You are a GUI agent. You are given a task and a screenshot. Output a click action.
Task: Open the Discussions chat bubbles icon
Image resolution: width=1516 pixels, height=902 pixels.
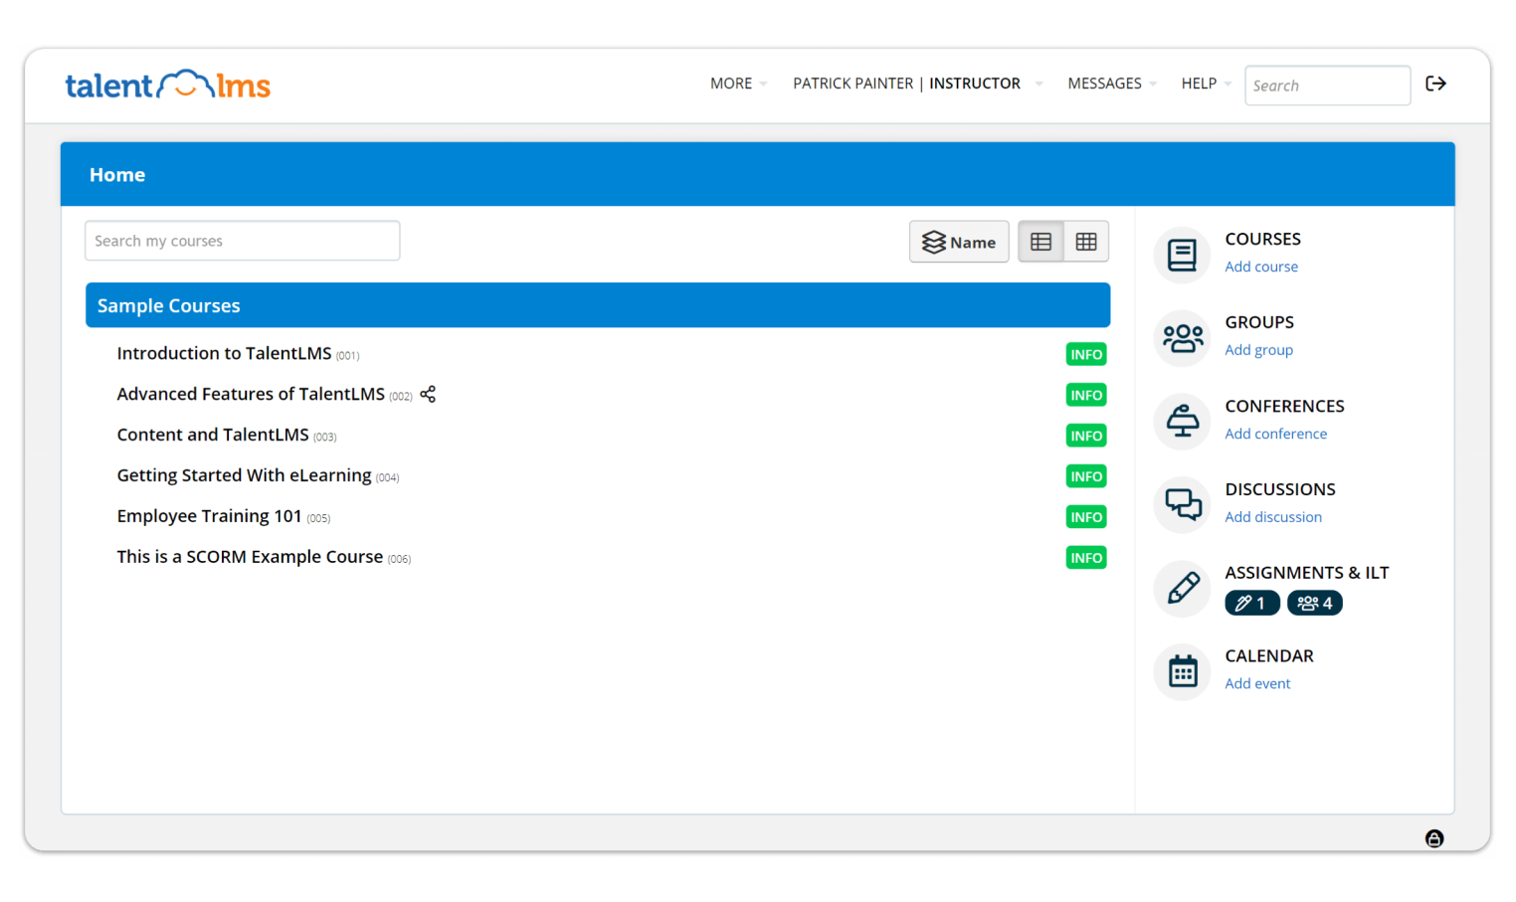coord(1182,505)
